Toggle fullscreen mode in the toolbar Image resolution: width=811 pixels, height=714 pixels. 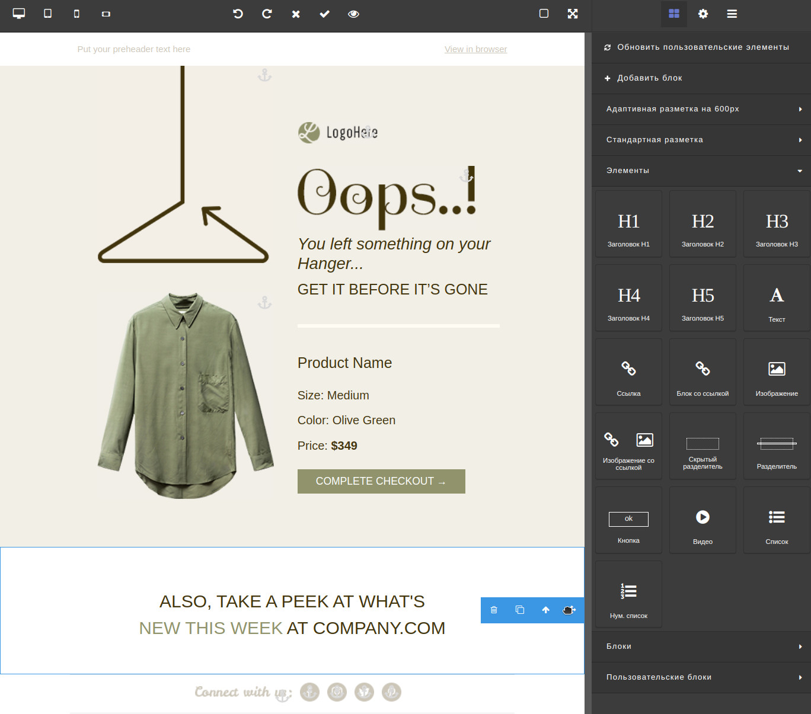pos(573,14)
